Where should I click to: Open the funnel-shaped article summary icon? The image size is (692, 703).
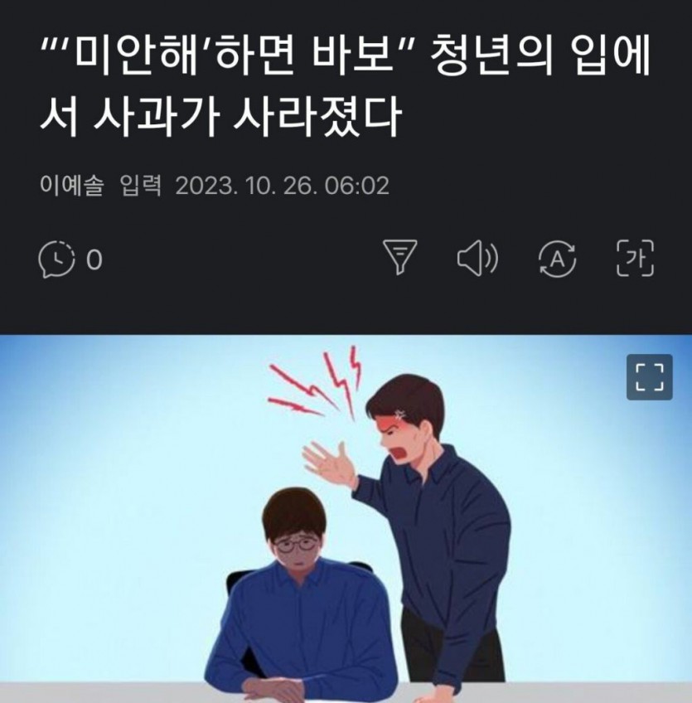tap(399, 257)
